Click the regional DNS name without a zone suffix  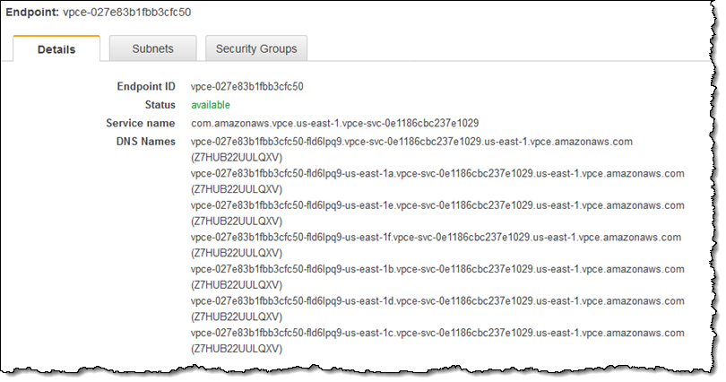tap(412, 142)
